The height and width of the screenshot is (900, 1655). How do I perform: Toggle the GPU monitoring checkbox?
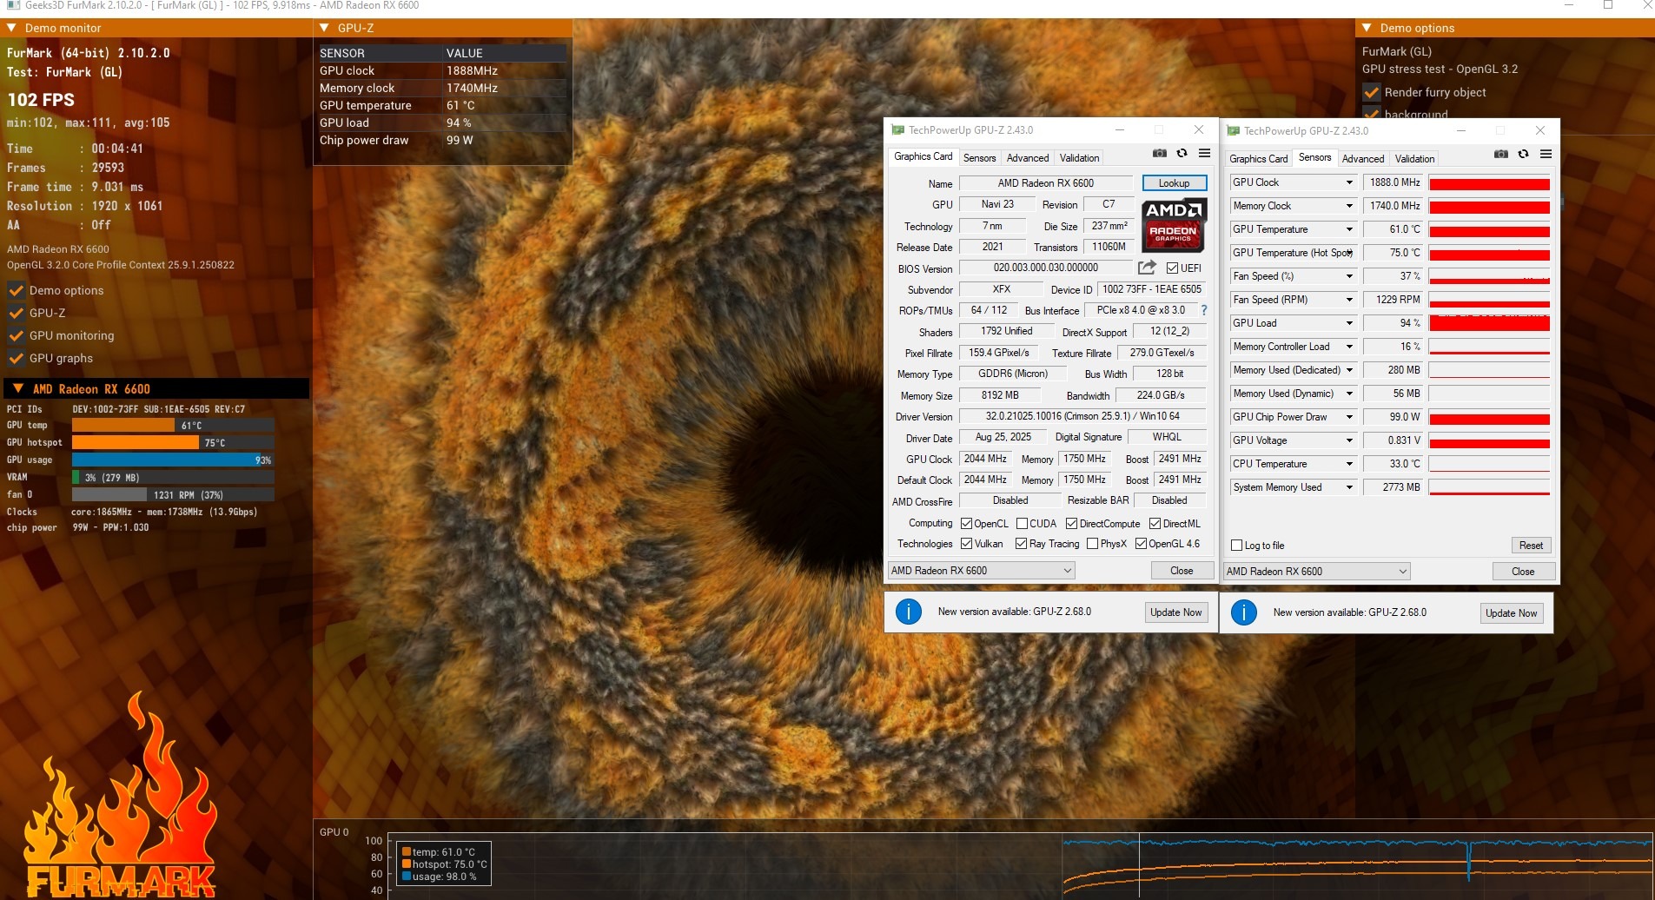coord(16,335)
